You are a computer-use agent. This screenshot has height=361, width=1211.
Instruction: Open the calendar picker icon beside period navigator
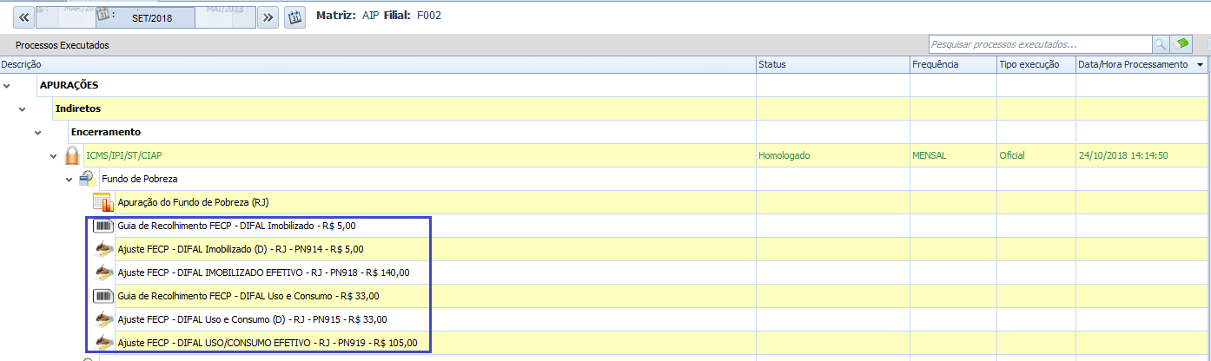coord(294,16)
